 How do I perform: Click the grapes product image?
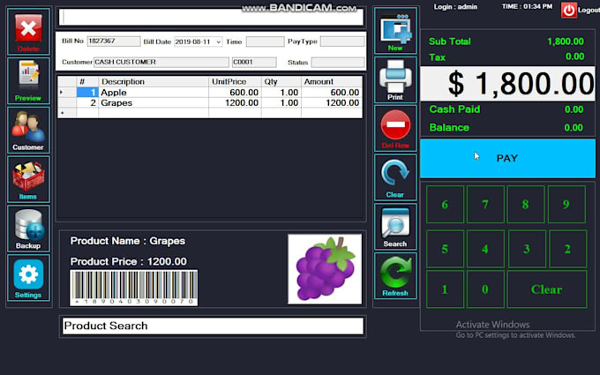tap(325, 269)
